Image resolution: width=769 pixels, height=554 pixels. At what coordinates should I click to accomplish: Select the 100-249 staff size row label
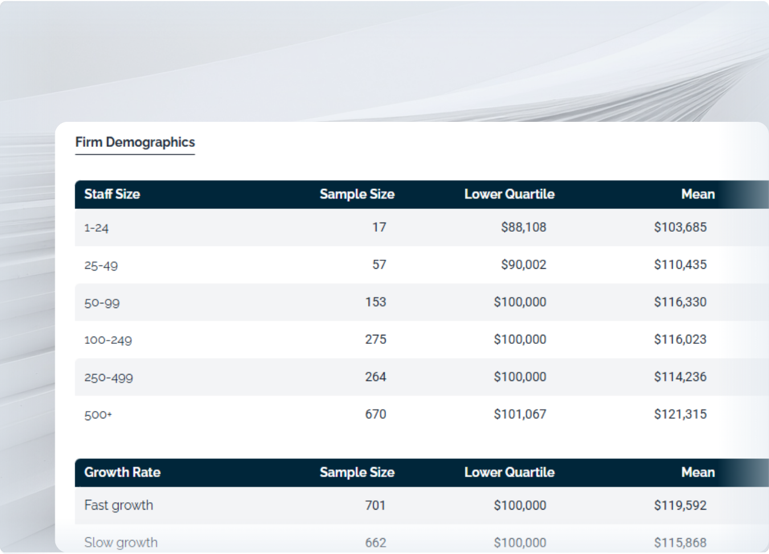[108, 340]
